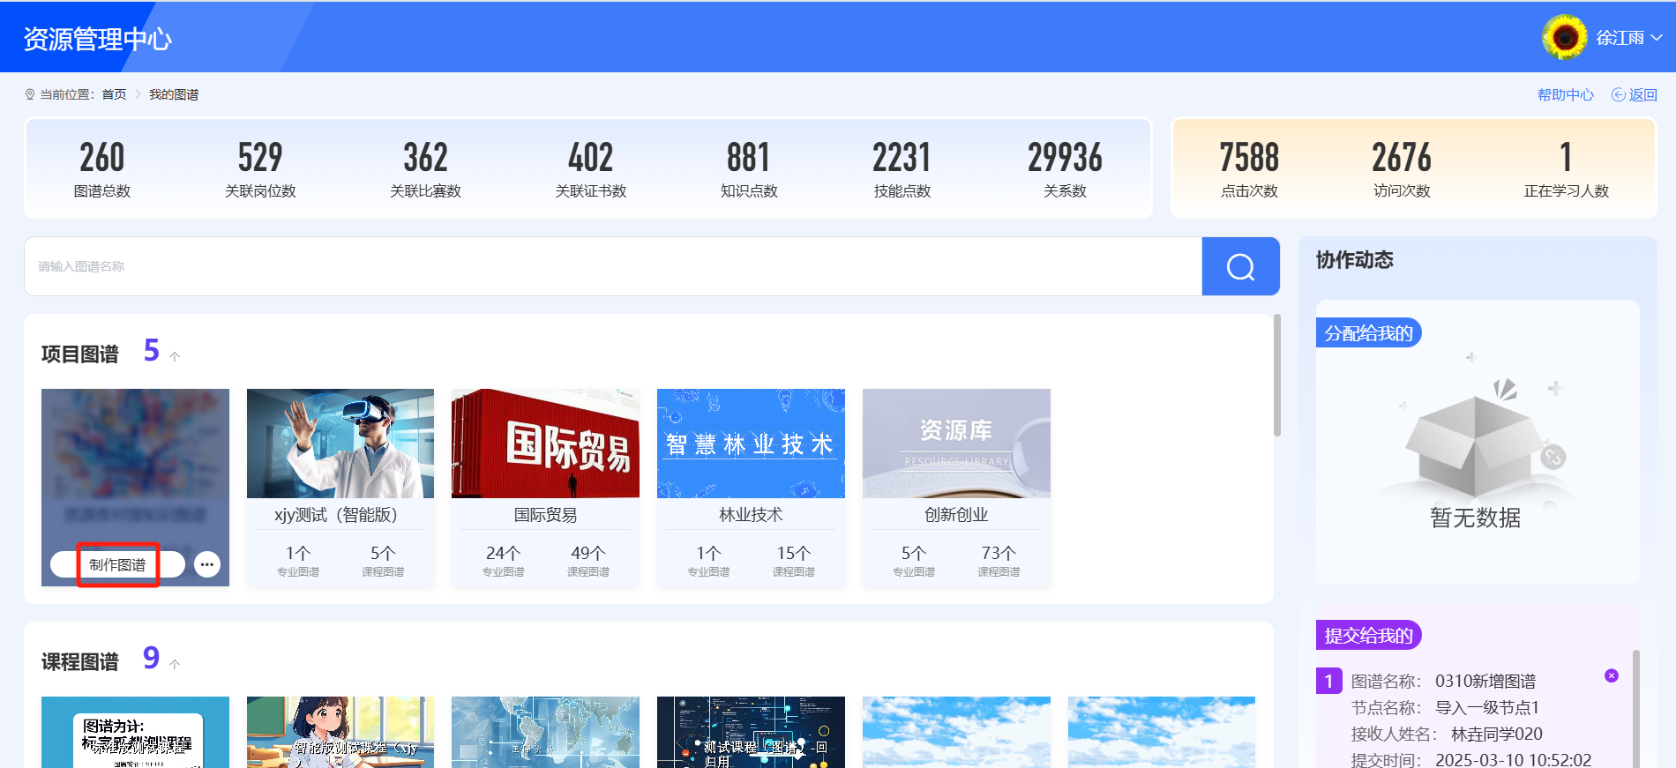Click the 关联岗位数 529 statistic
This screenshot has width=1676, height=768.
(260, 168)
